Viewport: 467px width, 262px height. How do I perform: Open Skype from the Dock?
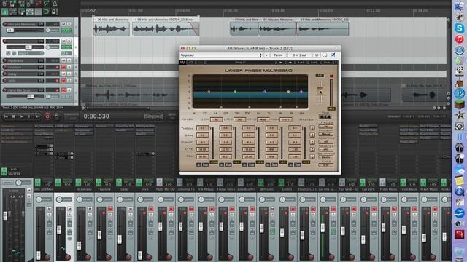pyautogui.click(x=460, y=28)
